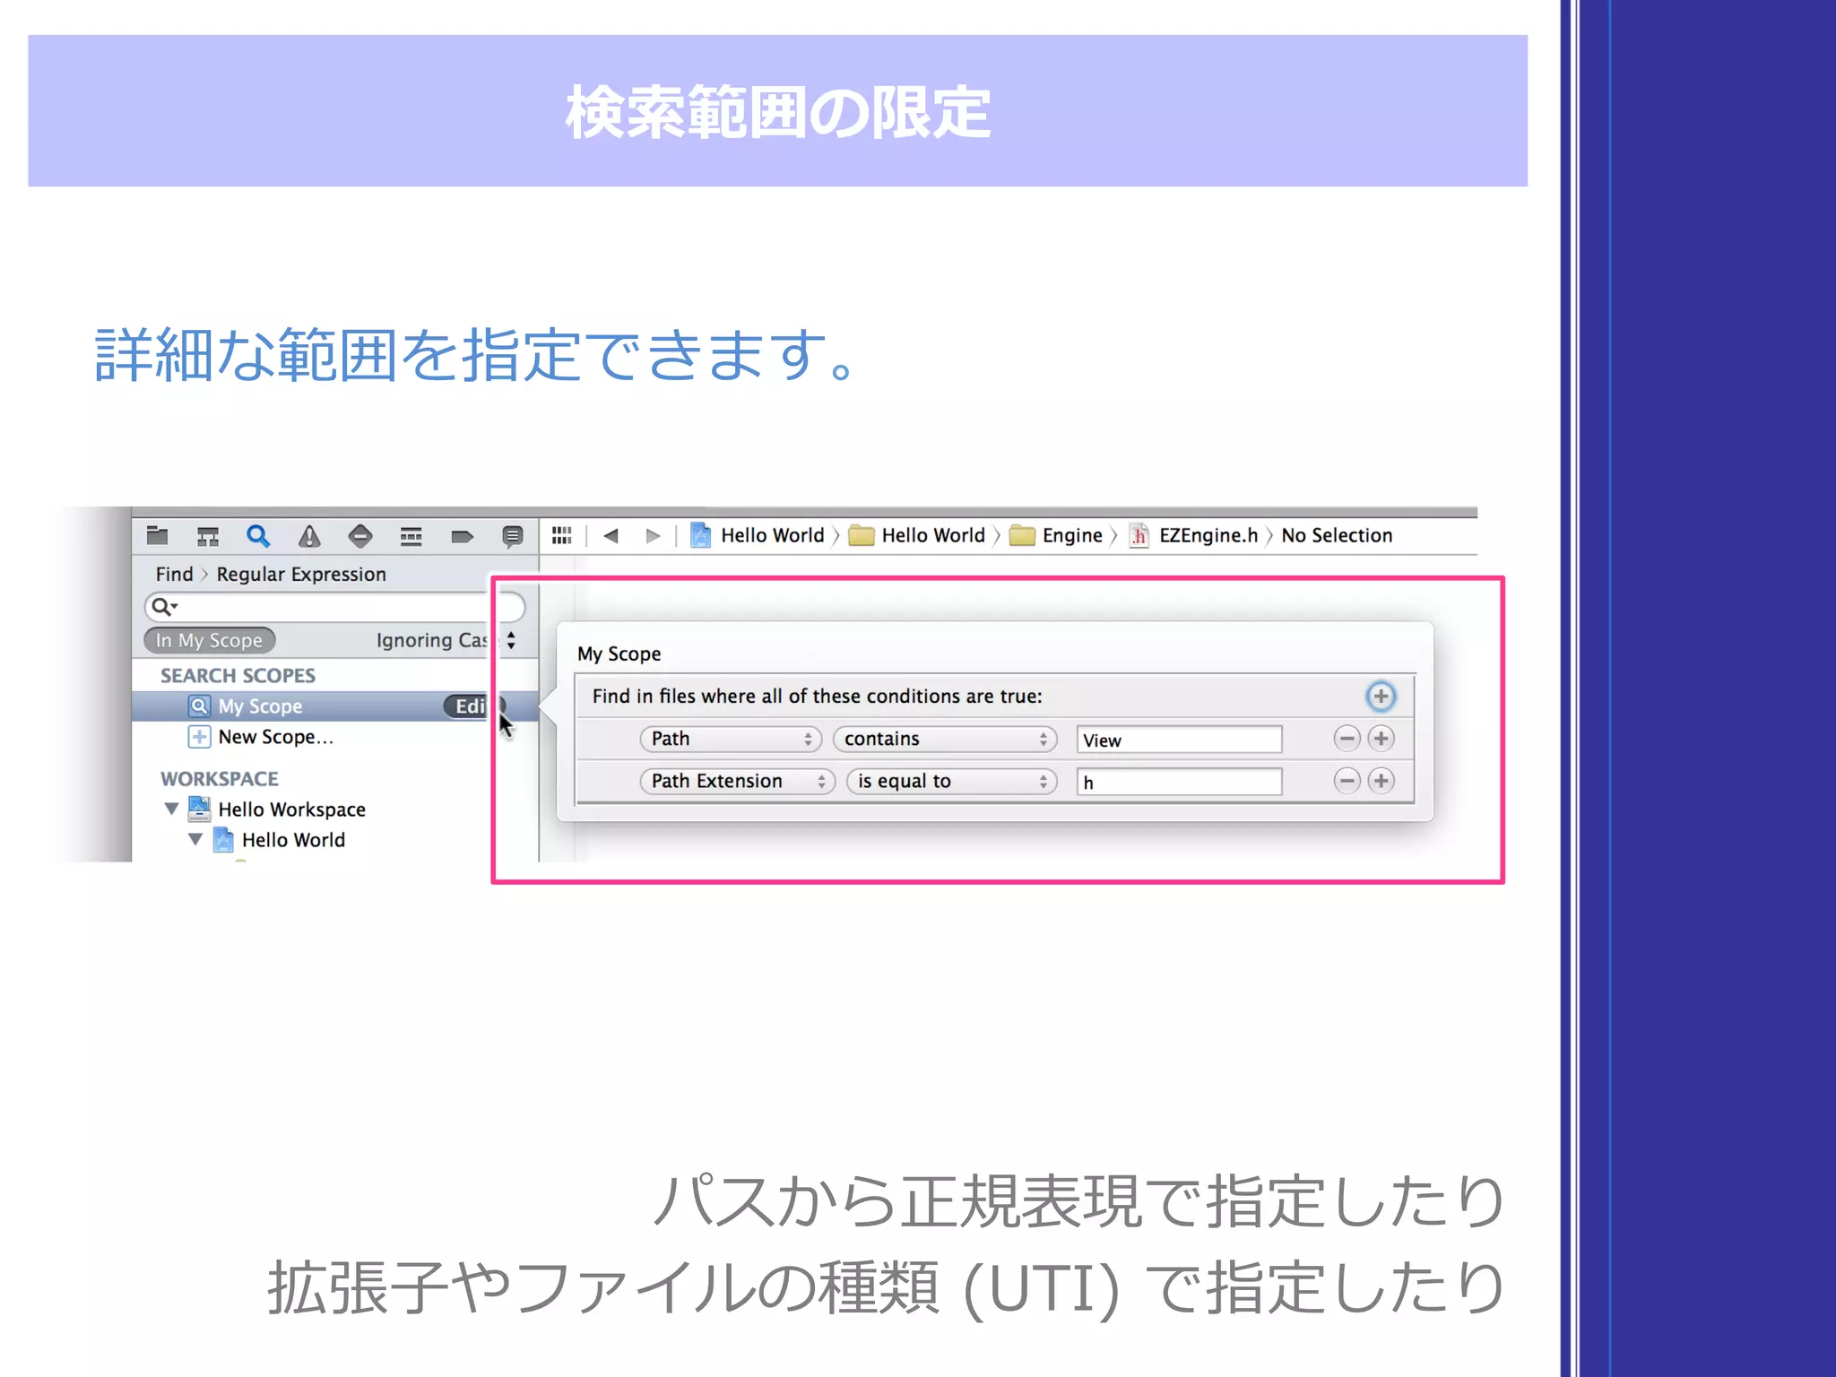Go back with the left arrow
Viewport: 1836px width, 1377px height.
611,536
